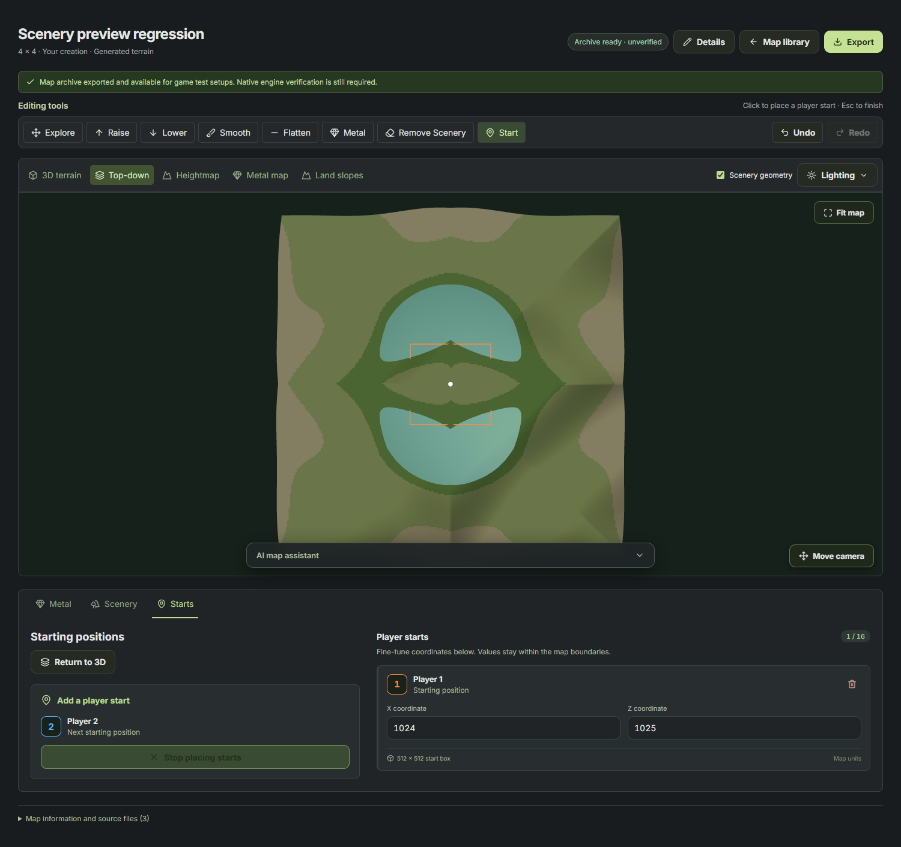Select the Explore tool
Image resolution: width=901 pixels, height=847 pixels.
tap(53, 133)
